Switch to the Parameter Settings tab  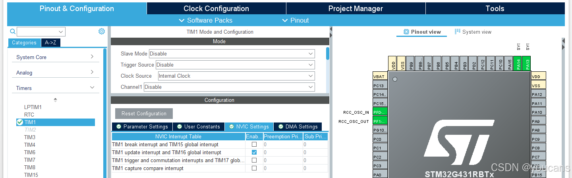pos(142,126)
